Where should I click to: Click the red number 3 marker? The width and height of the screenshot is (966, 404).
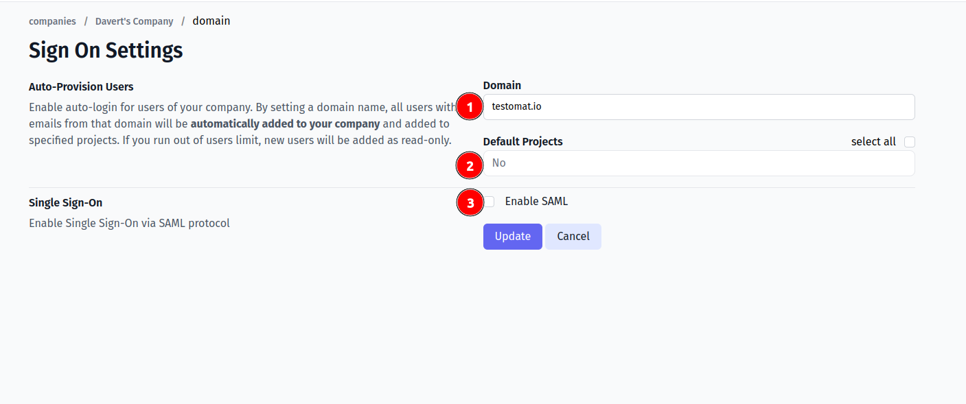(470, 203)
